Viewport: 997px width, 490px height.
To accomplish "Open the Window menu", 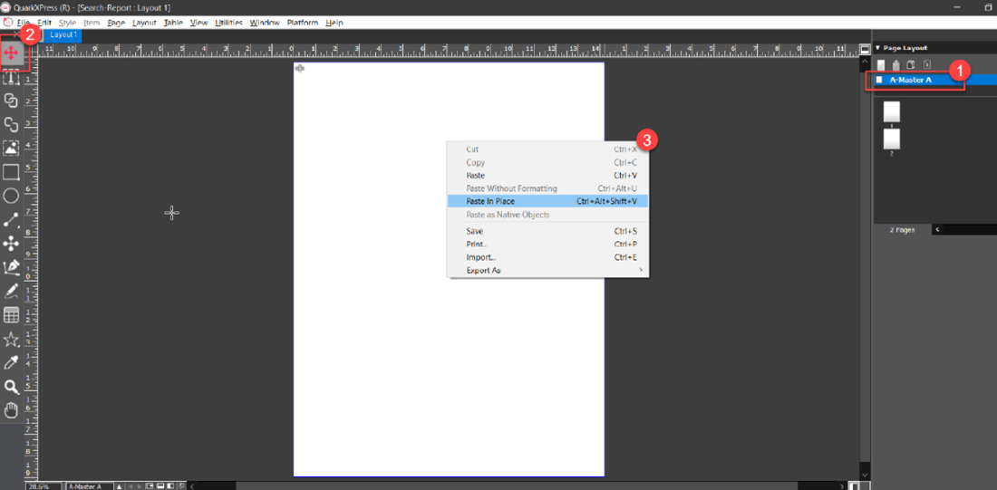I will (x=265, y=23).
